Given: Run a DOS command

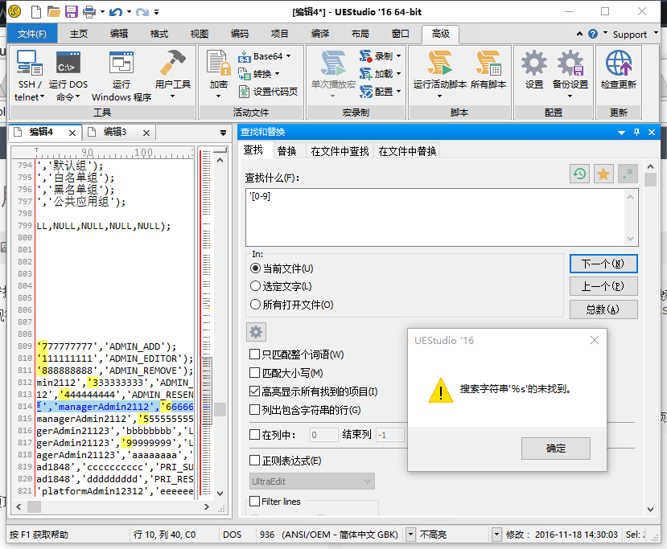Looking at the screenshot, I should [x=68, y=76].
